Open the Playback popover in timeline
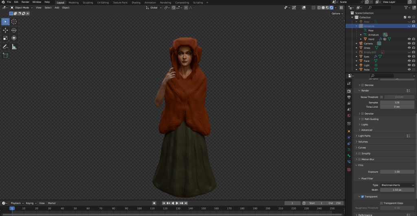 click(16, 203)
